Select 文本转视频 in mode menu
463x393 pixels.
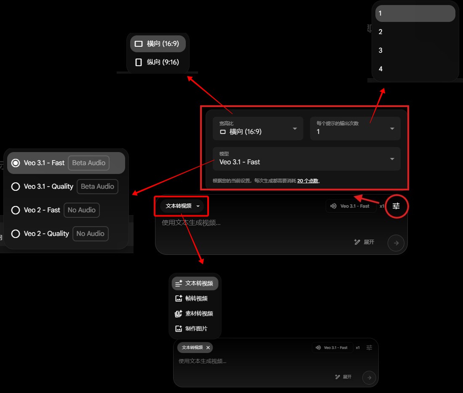(x=195, y=283)
